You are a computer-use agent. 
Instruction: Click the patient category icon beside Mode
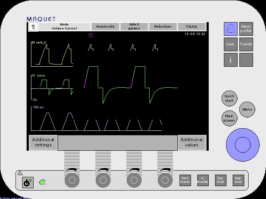(33, 27)
